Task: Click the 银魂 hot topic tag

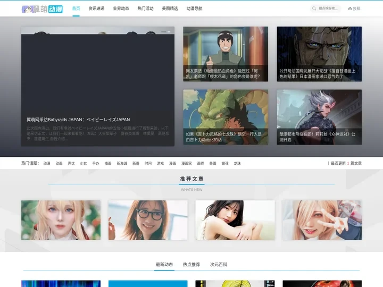Action: [x=225, y=163]
